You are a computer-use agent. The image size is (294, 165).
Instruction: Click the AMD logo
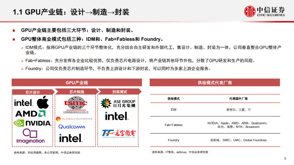coord(30,114)
